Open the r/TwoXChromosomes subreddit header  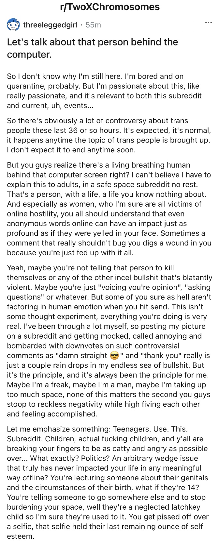point(110,7)
